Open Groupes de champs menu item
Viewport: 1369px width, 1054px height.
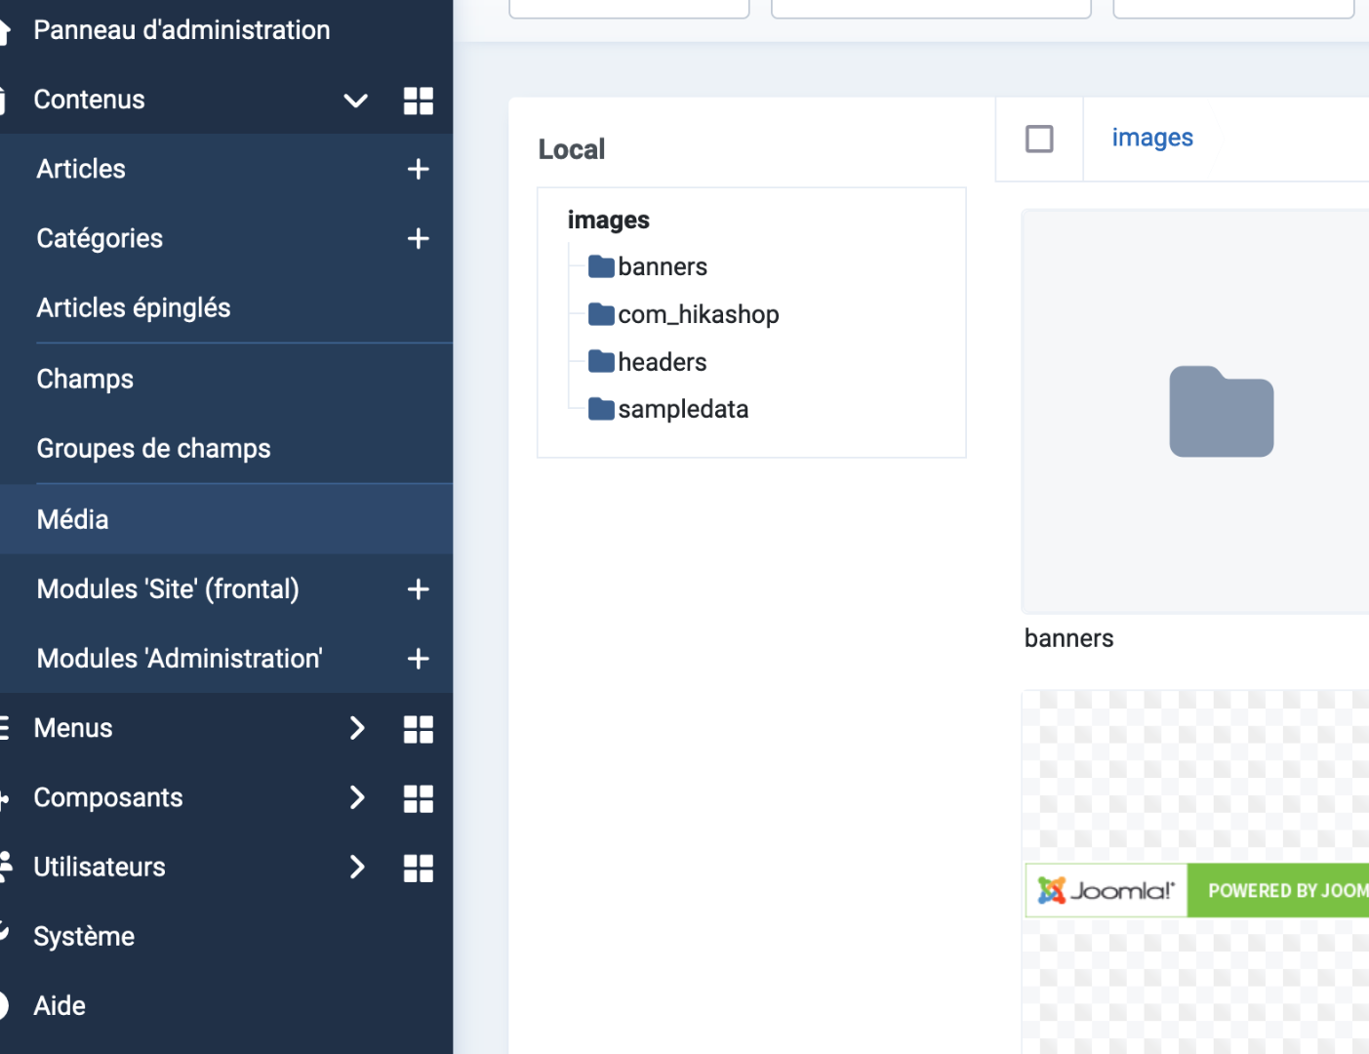[x=153, y=449]
